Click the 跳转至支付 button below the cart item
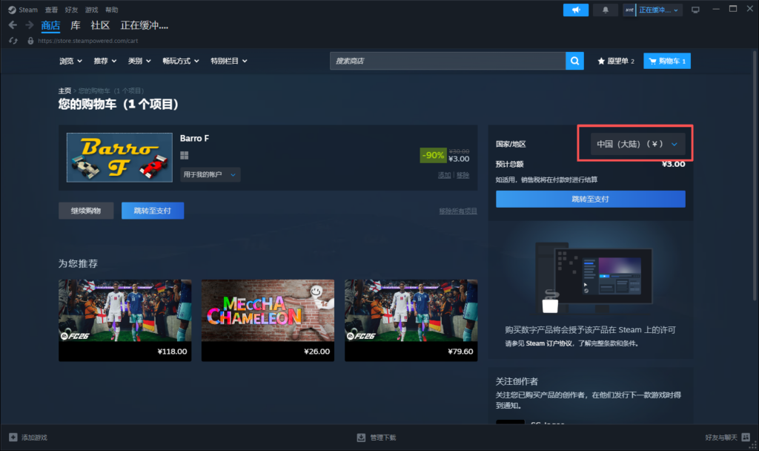This screenshot has width=759, height=451. (x=153, y=211)
